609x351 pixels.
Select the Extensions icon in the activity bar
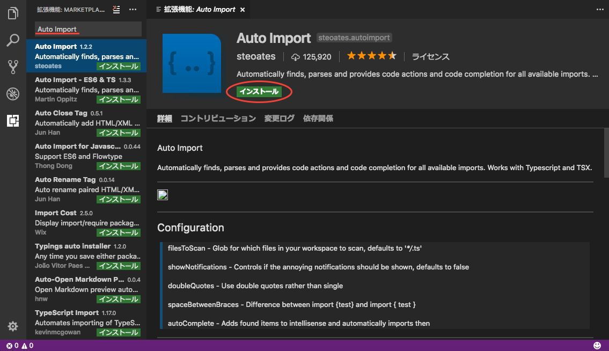coord(12,122)
